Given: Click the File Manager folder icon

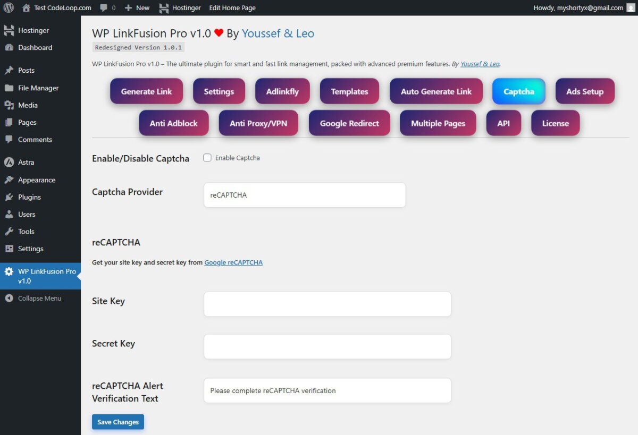Looking at the screenshot, I should point(9,88).
